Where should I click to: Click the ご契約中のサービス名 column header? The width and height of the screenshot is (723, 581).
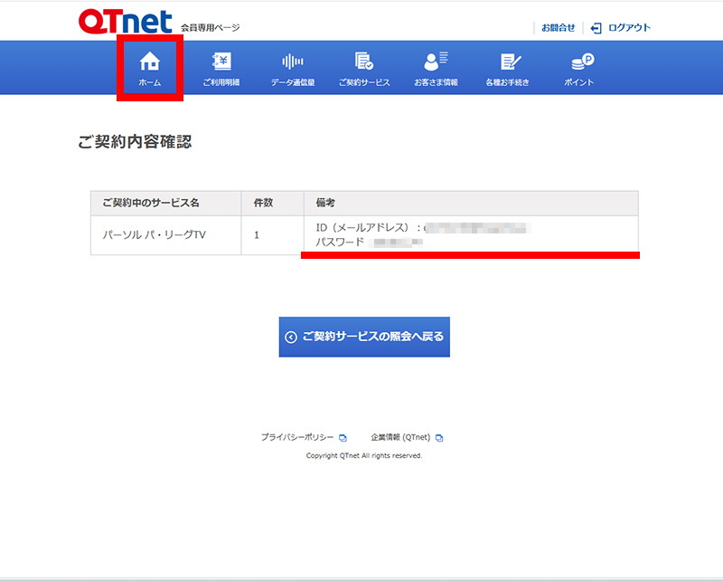(x=150, y=203)
